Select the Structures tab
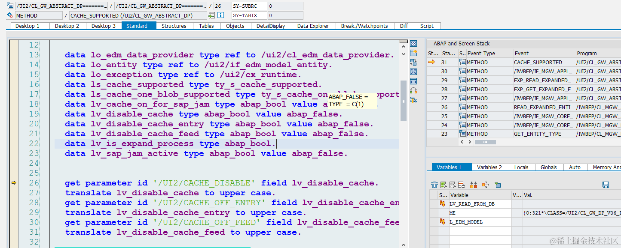This screenshot has width=621, height=248. point(174,26)
